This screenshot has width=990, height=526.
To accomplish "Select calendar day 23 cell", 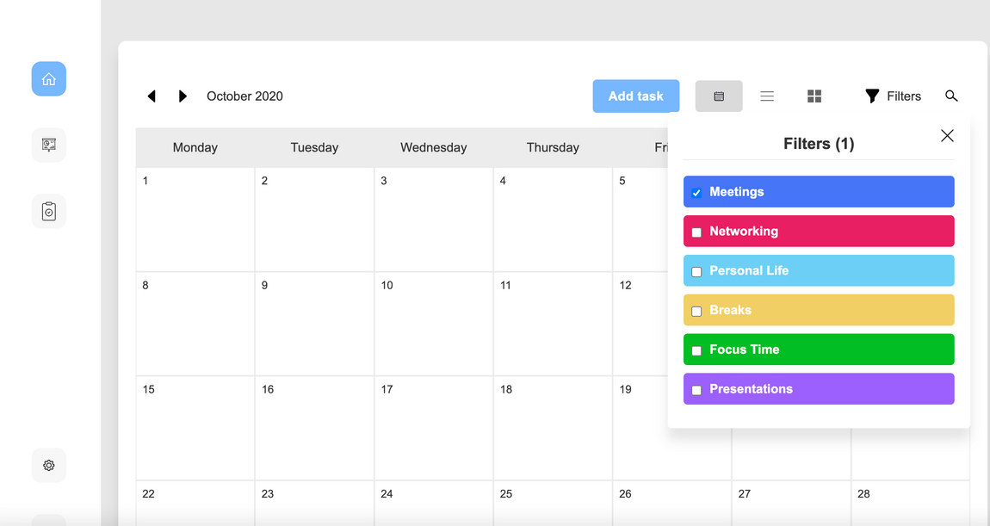I will [314, 504].
